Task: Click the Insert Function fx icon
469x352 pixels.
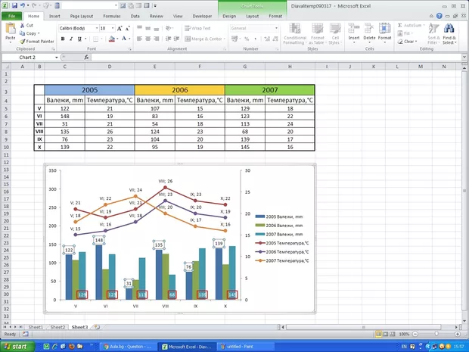Action: [86, 58]
